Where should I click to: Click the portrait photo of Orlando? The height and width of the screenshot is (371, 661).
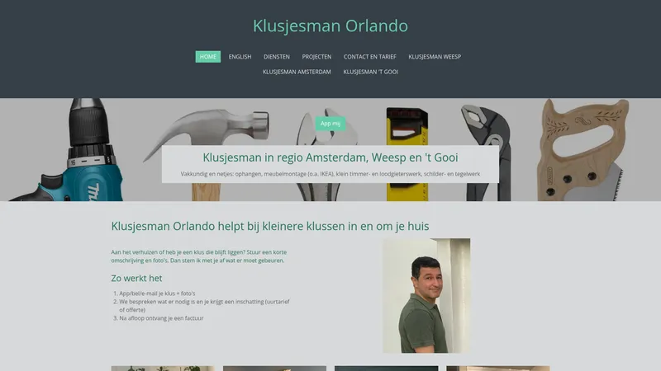426,296
